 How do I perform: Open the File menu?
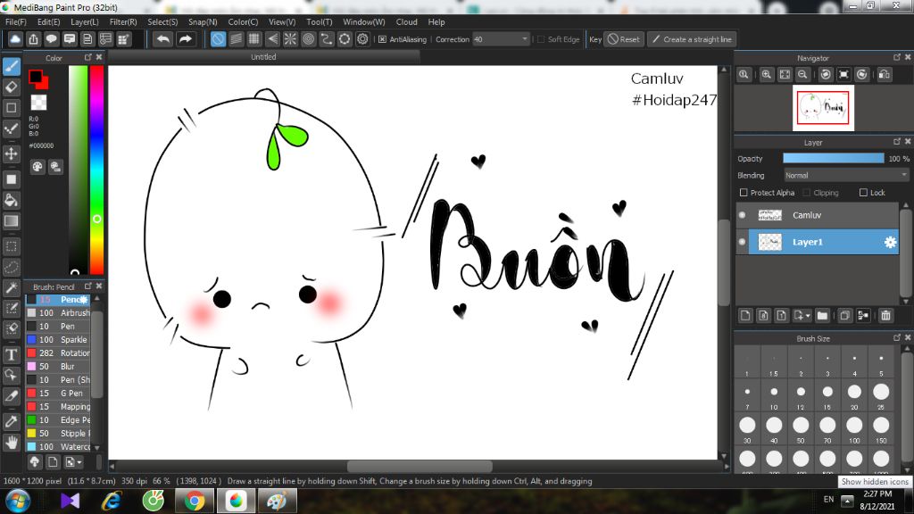[x=16, y=22]
